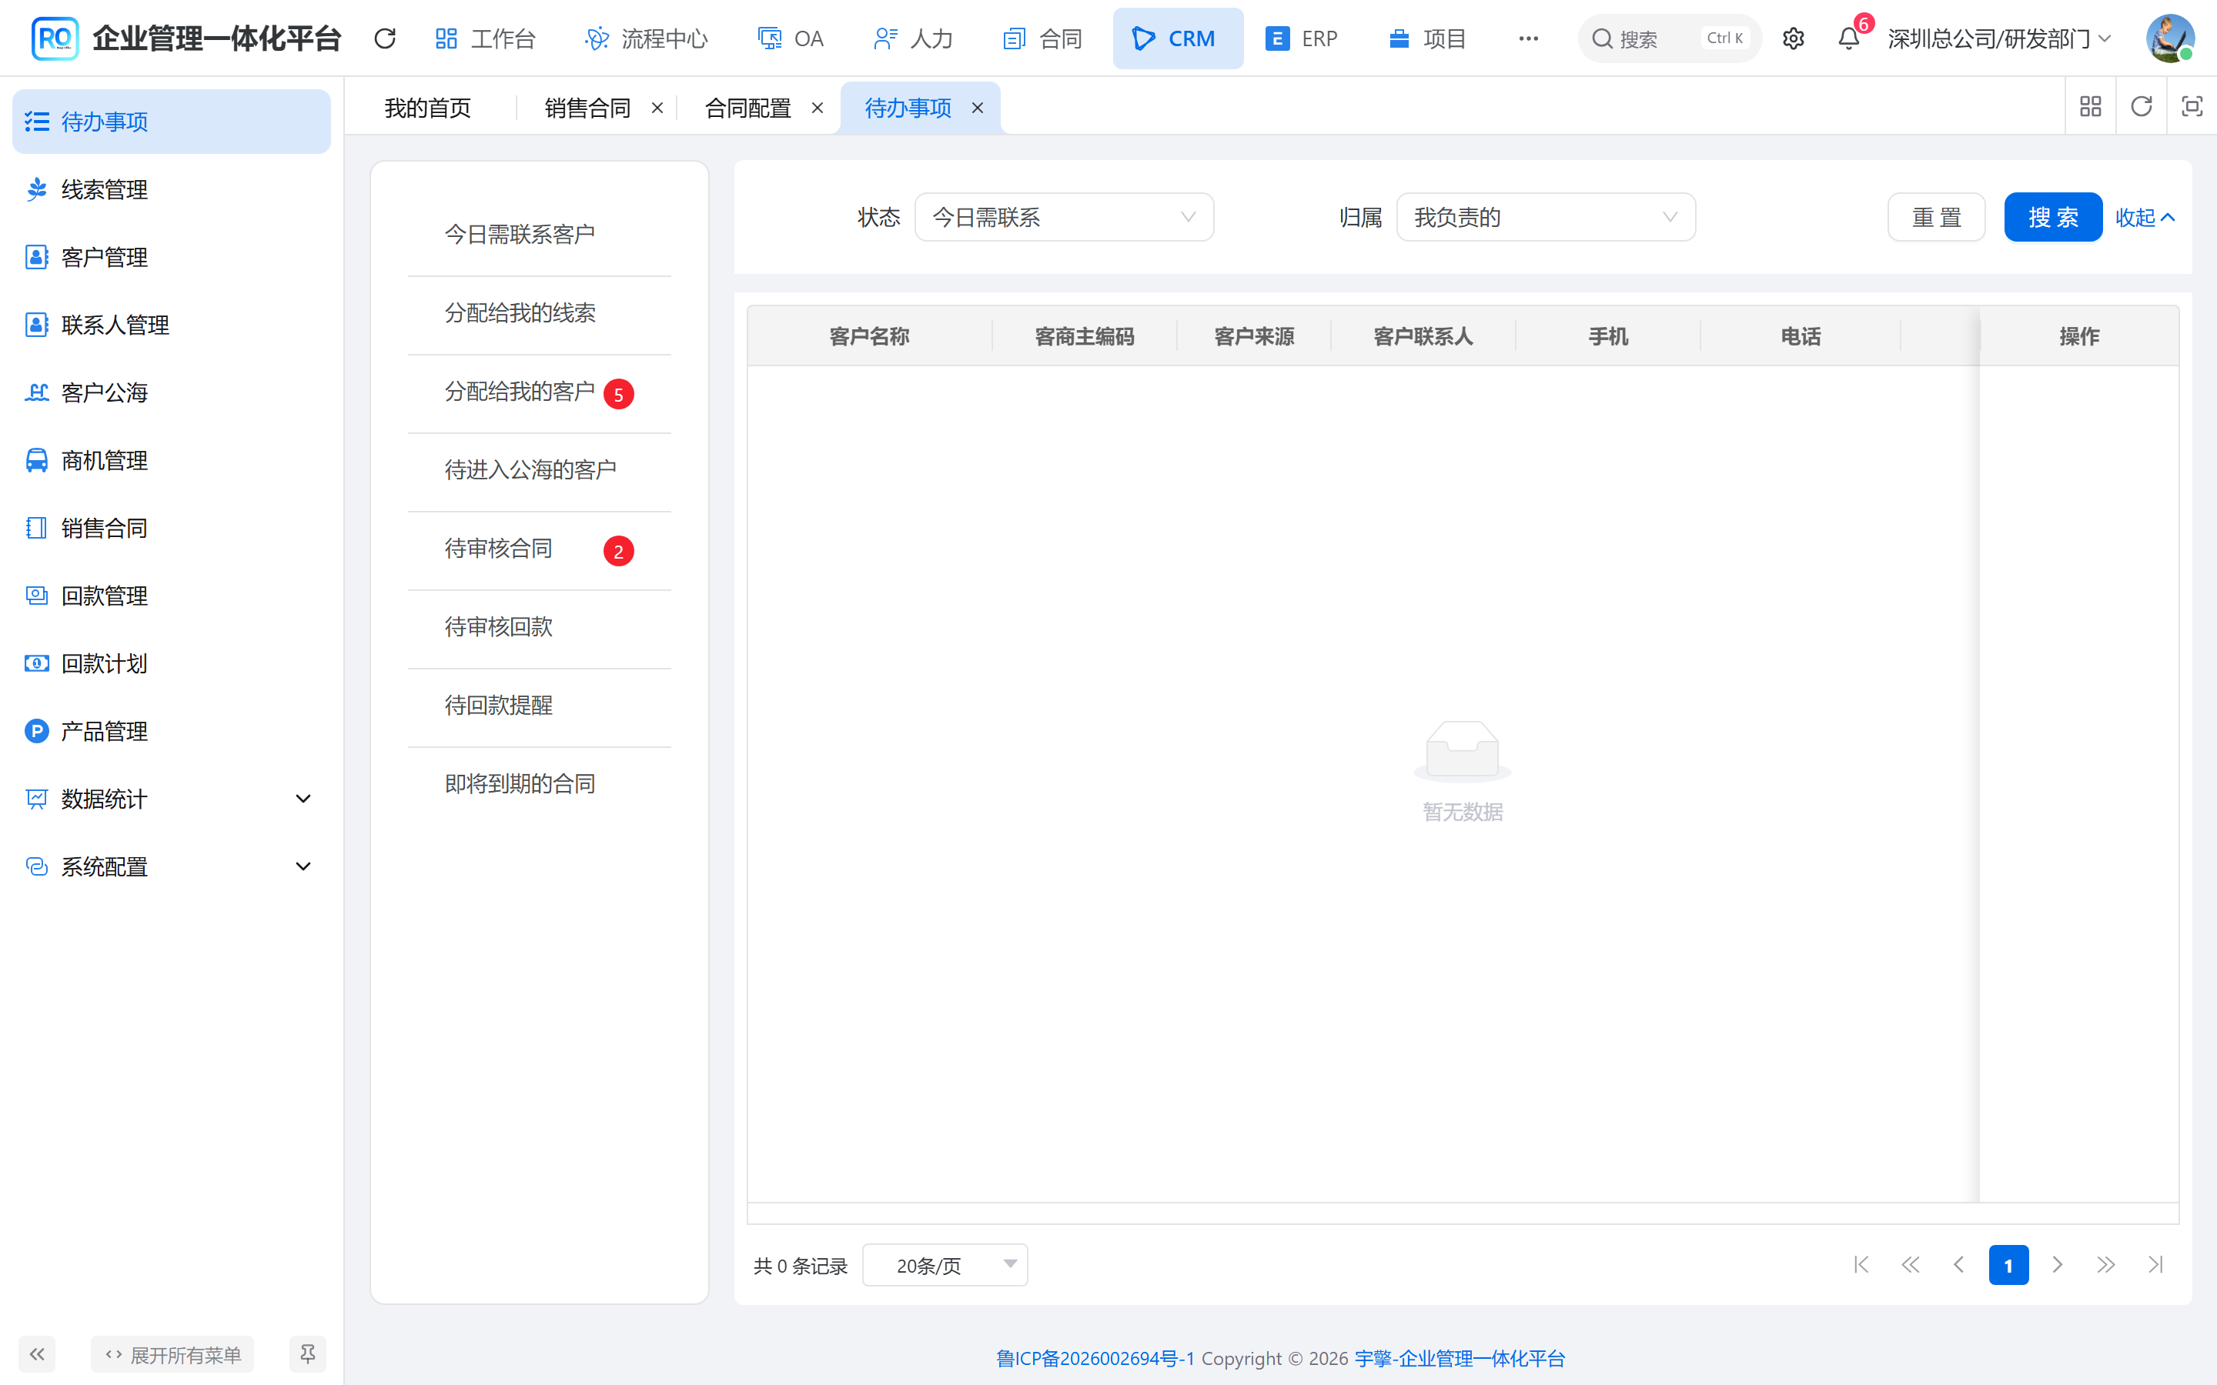Go to the first page arrow
The width and height of the screenshot is (2217, 1385).
click(1861, 1265)
